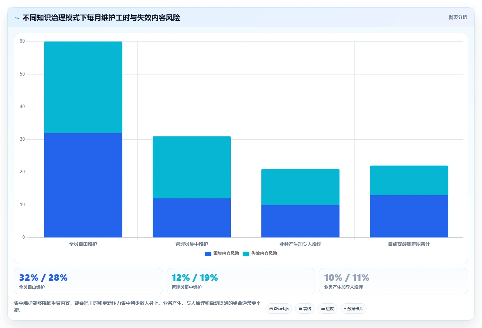
Task: Open the 10% / 11% data card
Action: click(393, 281)
